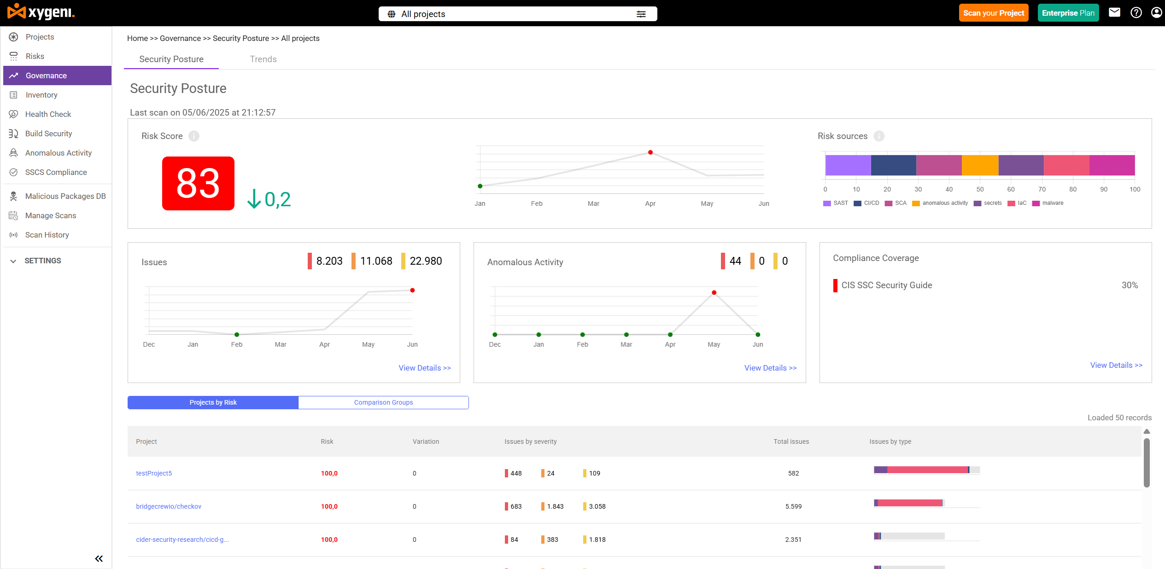1165x569 pixels.
Task: Click the Security Posture breadcrumb
Action: coord(241,38)
